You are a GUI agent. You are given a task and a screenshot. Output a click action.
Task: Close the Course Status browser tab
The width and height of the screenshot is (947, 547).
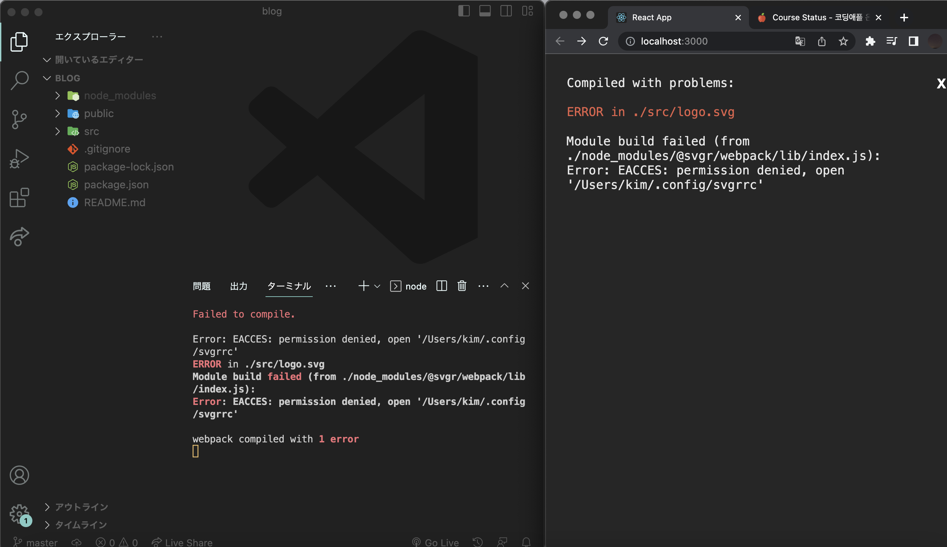pos(878,17)
